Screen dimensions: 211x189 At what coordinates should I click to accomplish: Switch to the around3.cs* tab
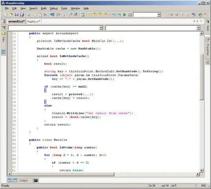click(x=17, y=21)
